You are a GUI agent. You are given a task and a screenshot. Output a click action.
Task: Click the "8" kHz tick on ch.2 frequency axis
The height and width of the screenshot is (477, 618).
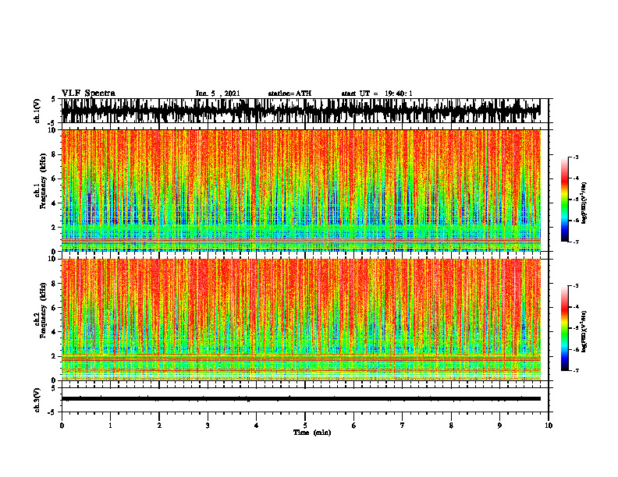55,284
